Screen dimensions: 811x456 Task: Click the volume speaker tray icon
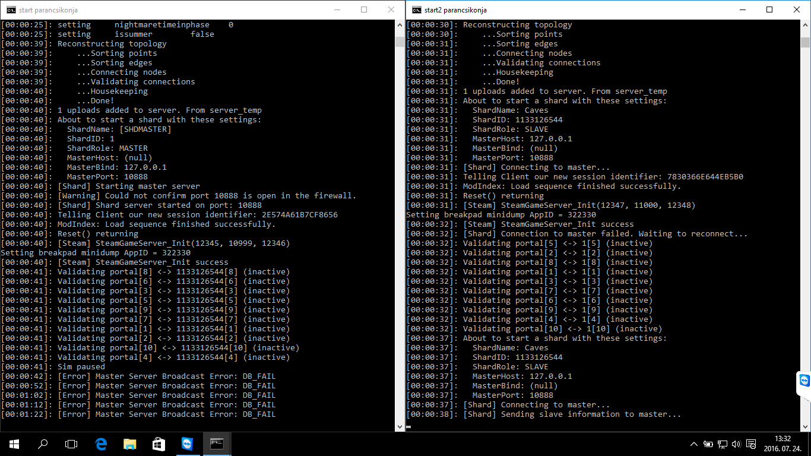(737, 444)
